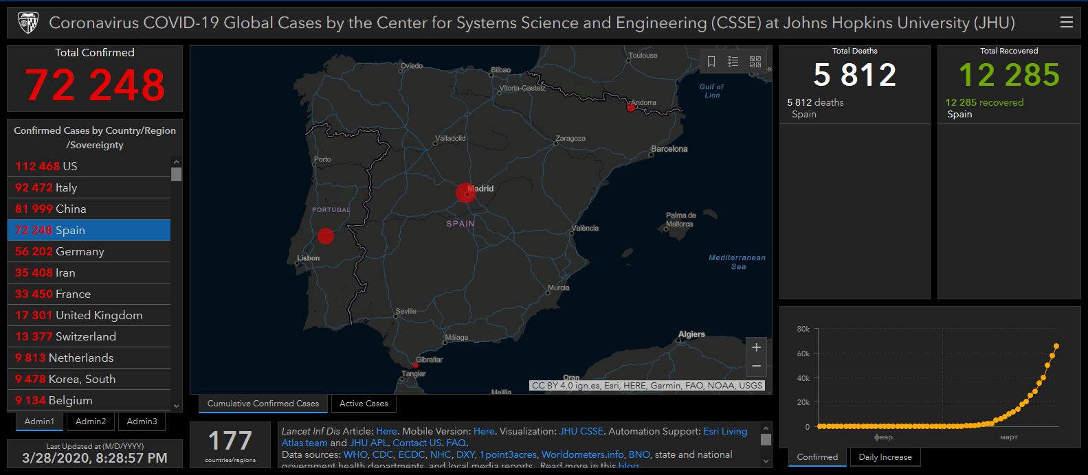Show the map legend list icon

click(x=733, y=62)
